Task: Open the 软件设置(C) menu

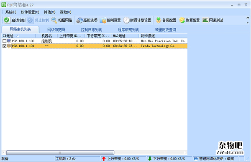Action: (x=30, y=12)
